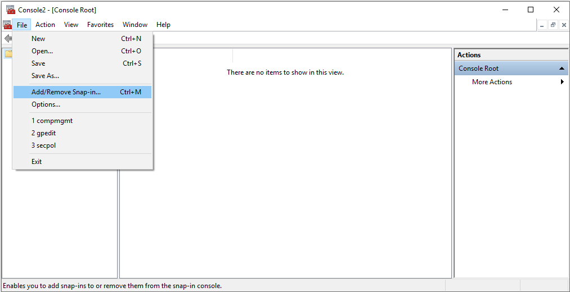Choose Options... from the File menu
The width and height of the screenshot is (570, 292).
pos(83,104)
